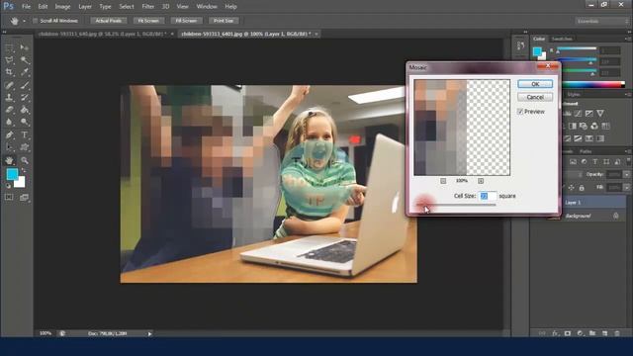
Task: Select the Type tool
Action: (x=24, y=134)
